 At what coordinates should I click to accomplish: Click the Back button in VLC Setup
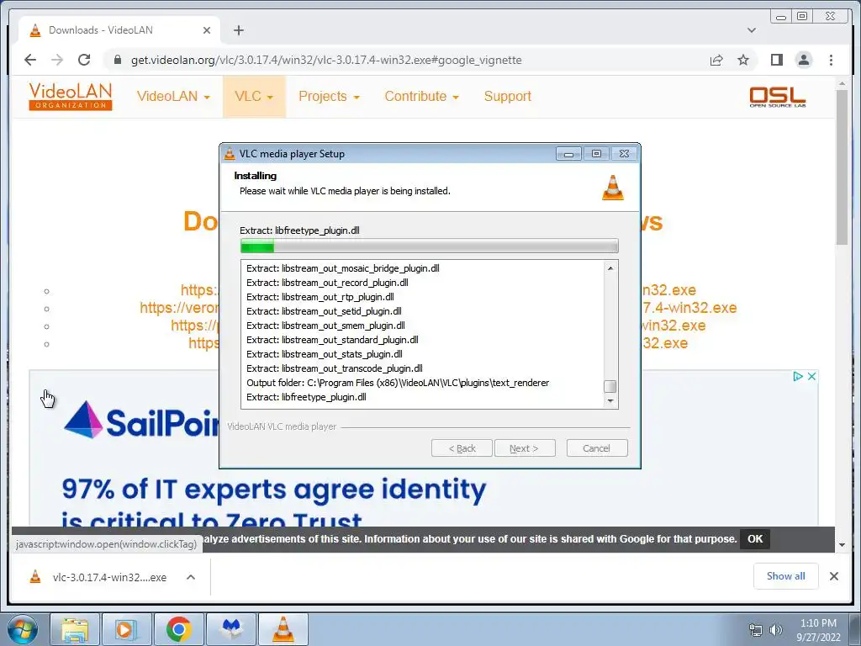(x=462, y=448)
